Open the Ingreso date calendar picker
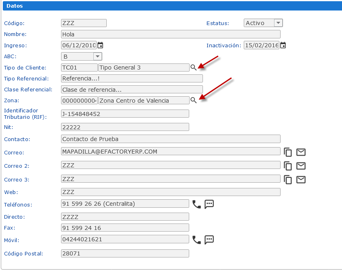The image size is (342, 270). (x=100, y=45)
